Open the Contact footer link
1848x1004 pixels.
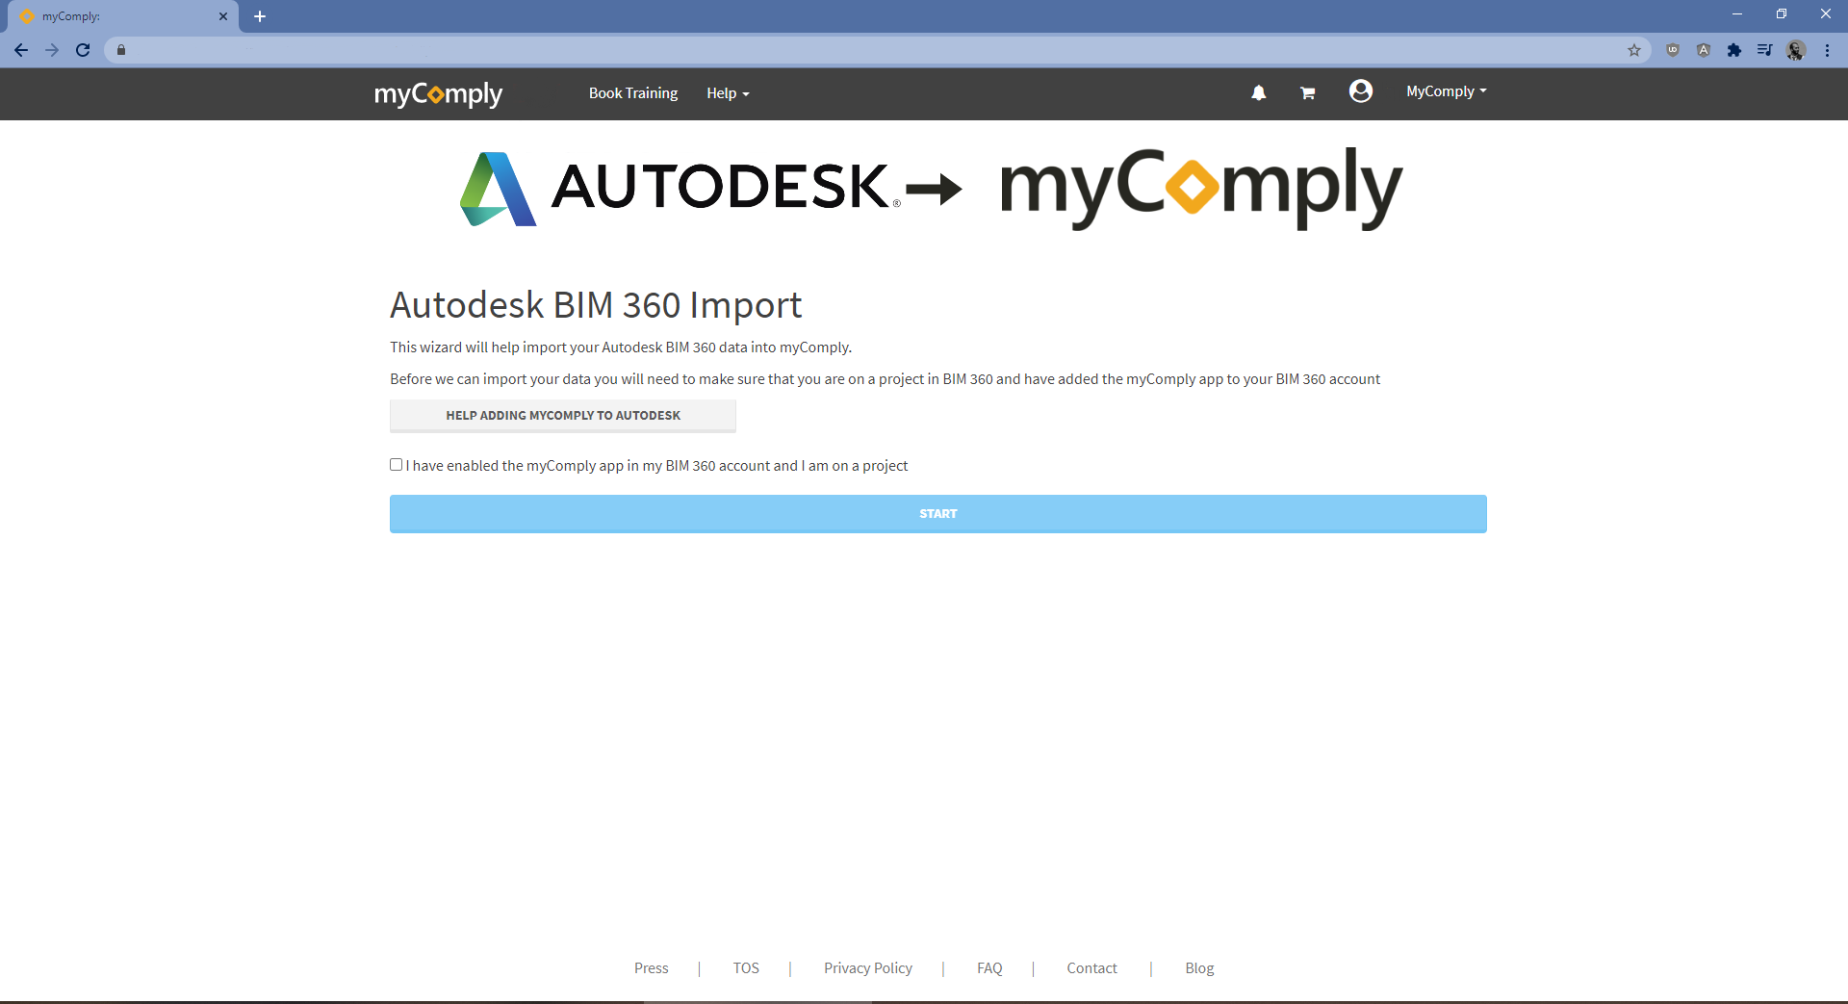coord(1091,968)
